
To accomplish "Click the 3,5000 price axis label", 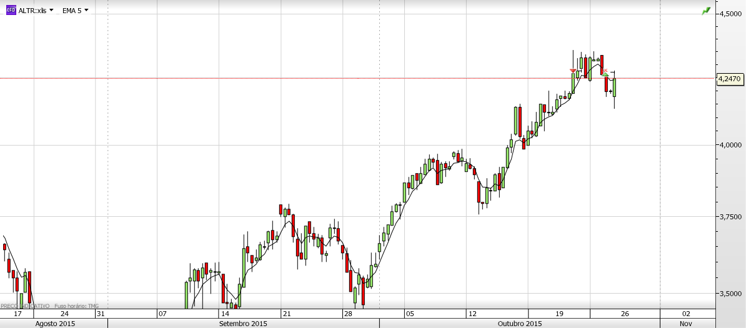I will (x=730, y=294).
